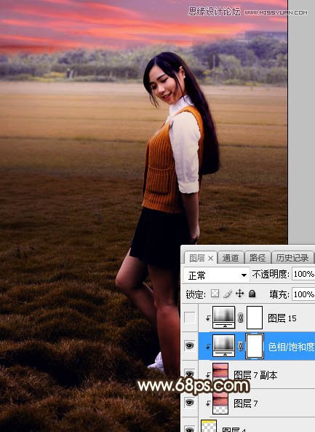Select layer named 图层 7 副本
The image size is (315, 432).
point(255,375)
